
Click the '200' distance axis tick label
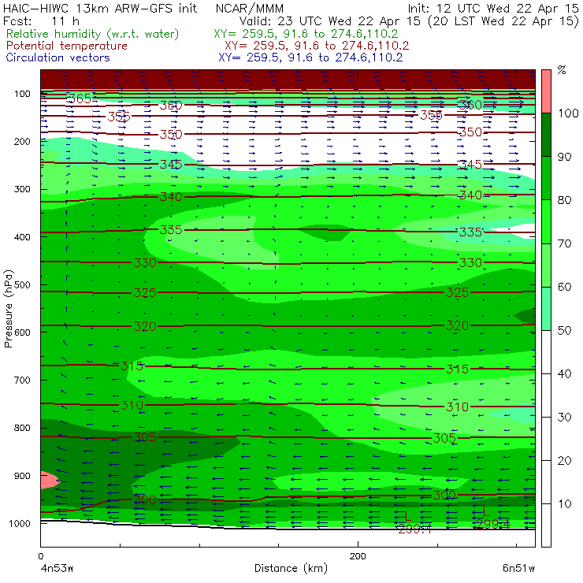point(358,556)
